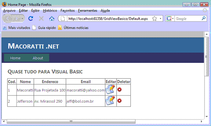Click the horizontal scrollbar left arrow
This screenshot has height=126, width=211.
[4, 121]
